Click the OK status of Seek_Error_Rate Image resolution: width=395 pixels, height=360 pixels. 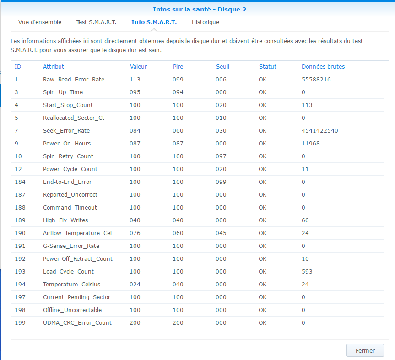coord(262,131)
